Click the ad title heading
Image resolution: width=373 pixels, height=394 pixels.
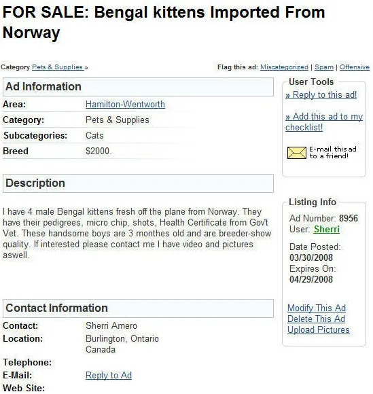(164, 22)
